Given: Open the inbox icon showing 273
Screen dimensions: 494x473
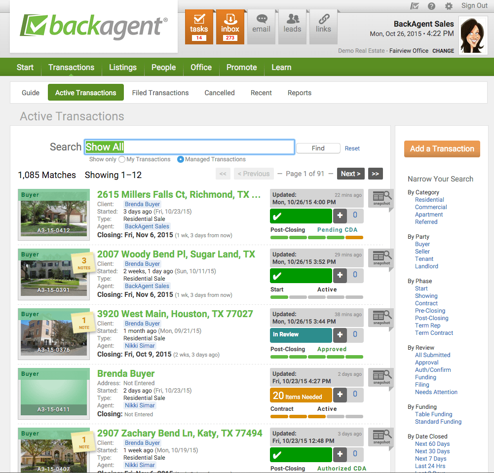Looking at the screenshot, I should [230, 26].
